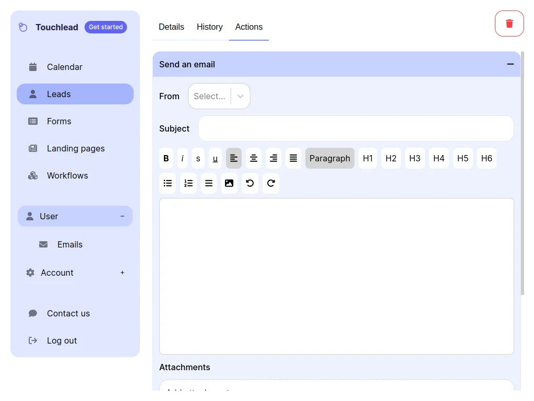This screenshot has height=401, width=534.
Task: Create a numbered list in the email
Action: coord(188,183)
